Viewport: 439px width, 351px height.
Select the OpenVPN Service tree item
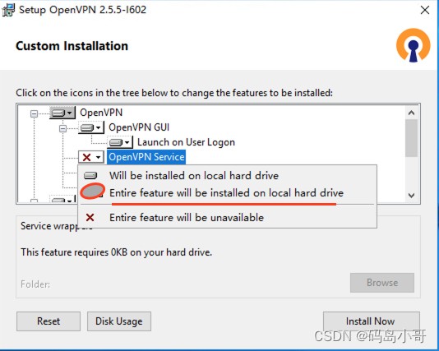[x=146, y=157]
